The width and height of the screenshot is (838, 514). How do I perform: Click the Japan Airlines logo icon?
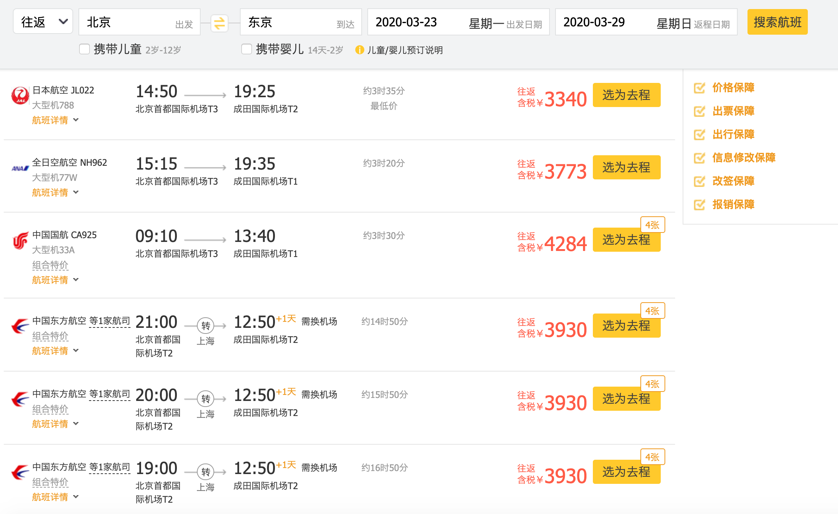click(20, 96)
